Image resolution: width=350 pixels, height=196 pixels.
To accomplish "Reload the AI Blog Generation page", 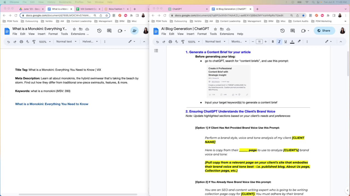I will 165,16.
